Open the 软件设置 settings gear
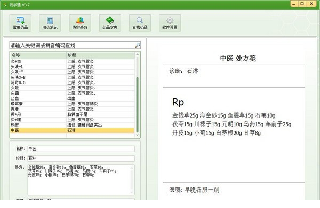Screen dimensions: 320x208 [x=170, y=23]
